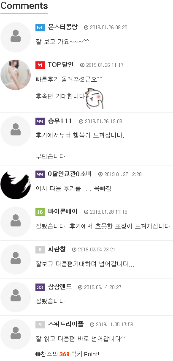Click the green level 16 badge beside 바이론베이
Viewport: 173px width, 361px height.
pyautogui.click(x=40, y=212)
